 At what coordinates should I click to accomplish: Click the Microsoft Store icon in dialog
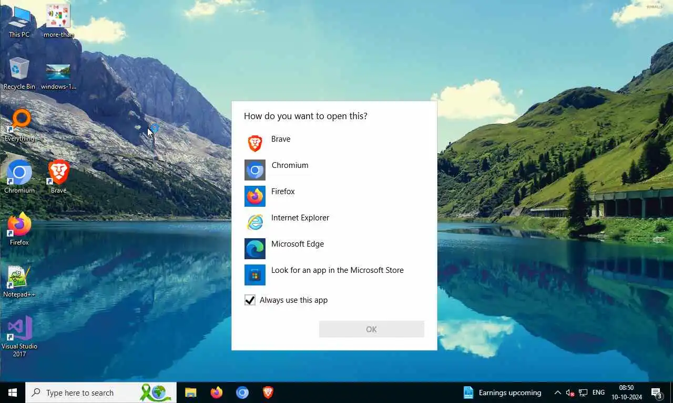[255, 275]
